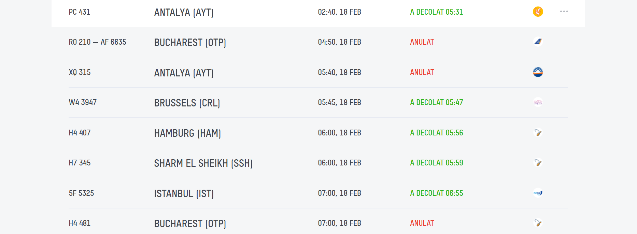
Task: Click the SHARM EL SHEIKH (SSH) destination
Action: [203, 163]
